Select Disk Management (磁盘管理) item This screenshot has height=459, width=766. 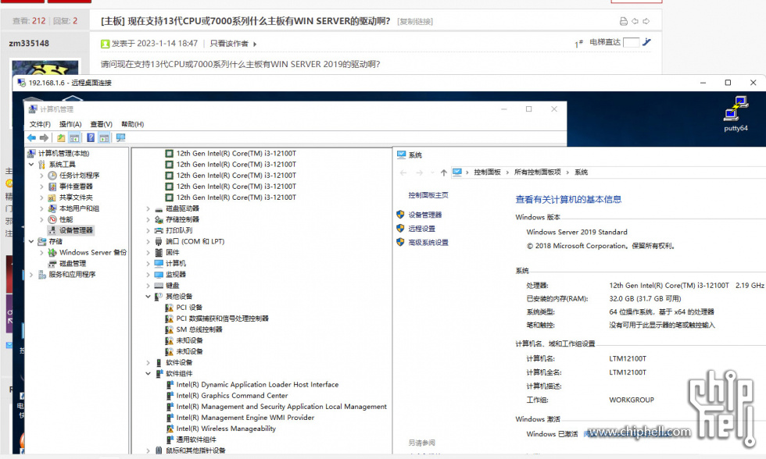tap(72, 263)
